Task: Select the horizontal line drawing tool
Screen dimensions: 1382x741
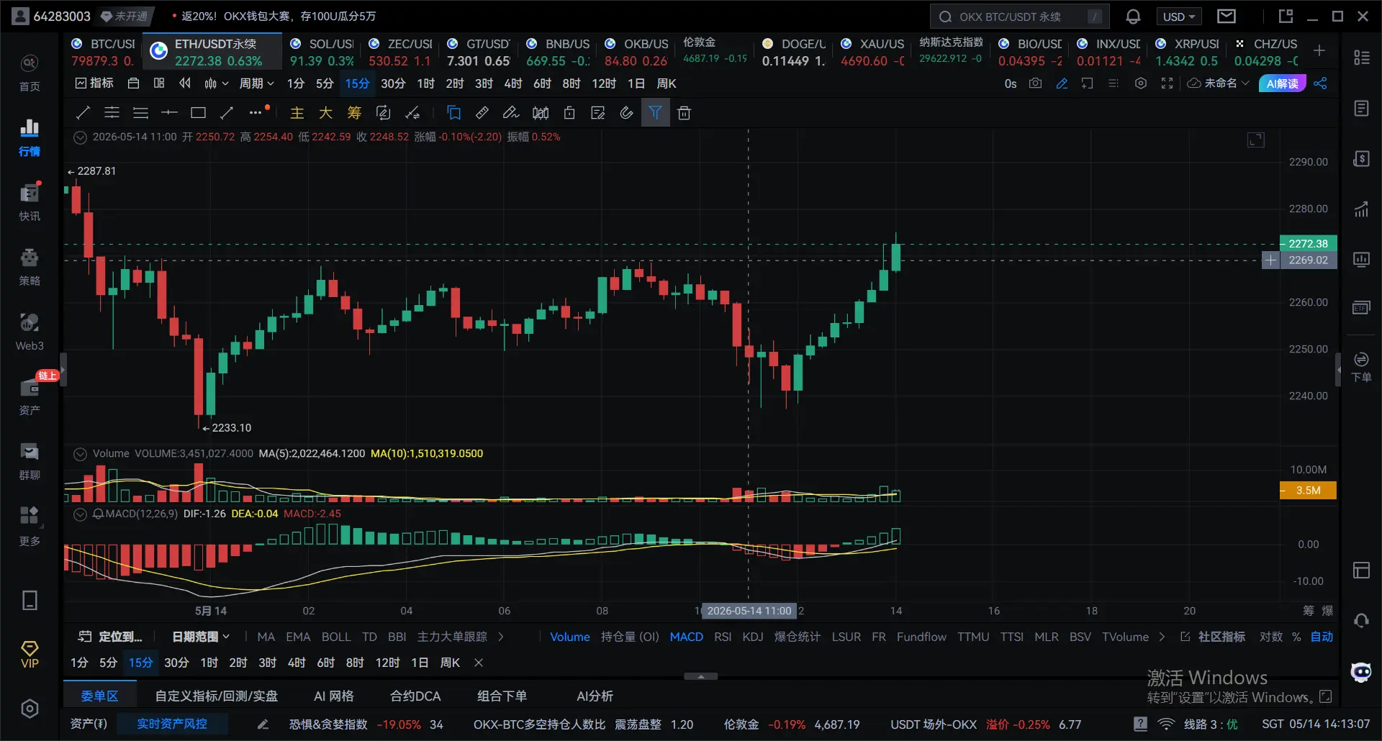Action: [x=169, y=112]
